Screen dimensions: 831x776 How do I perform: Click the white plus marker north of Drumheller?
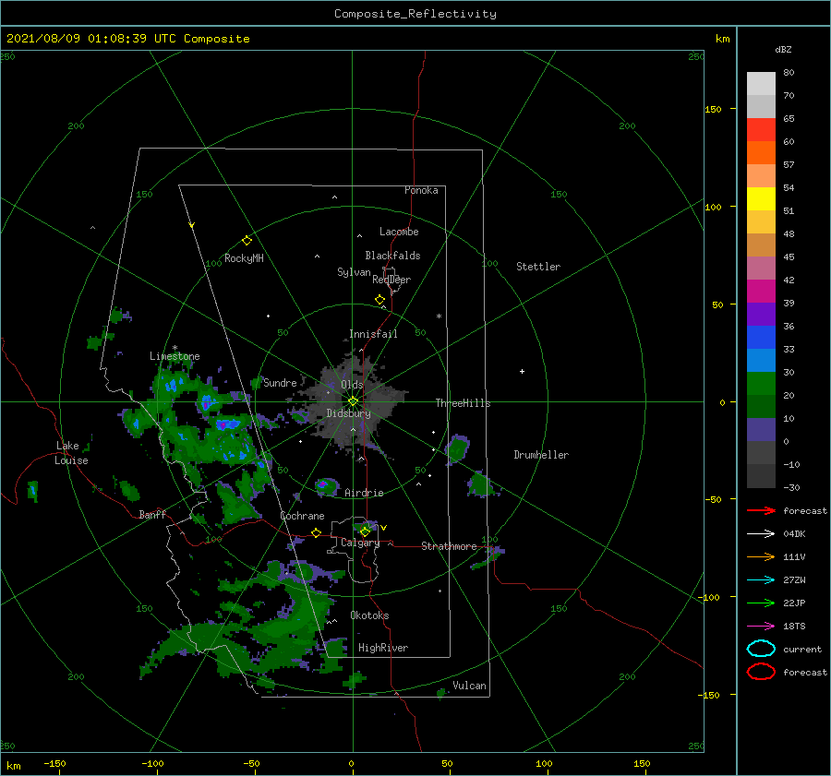pyautogui.click(x=522, y=371)
